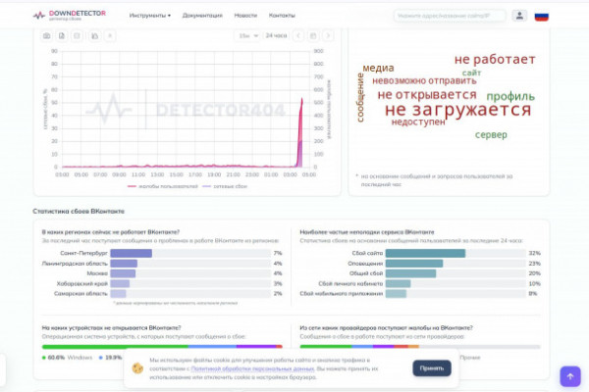Open the Контакты menu item
The height and width of the screenshot is (392, 589).
pos(282,16)
